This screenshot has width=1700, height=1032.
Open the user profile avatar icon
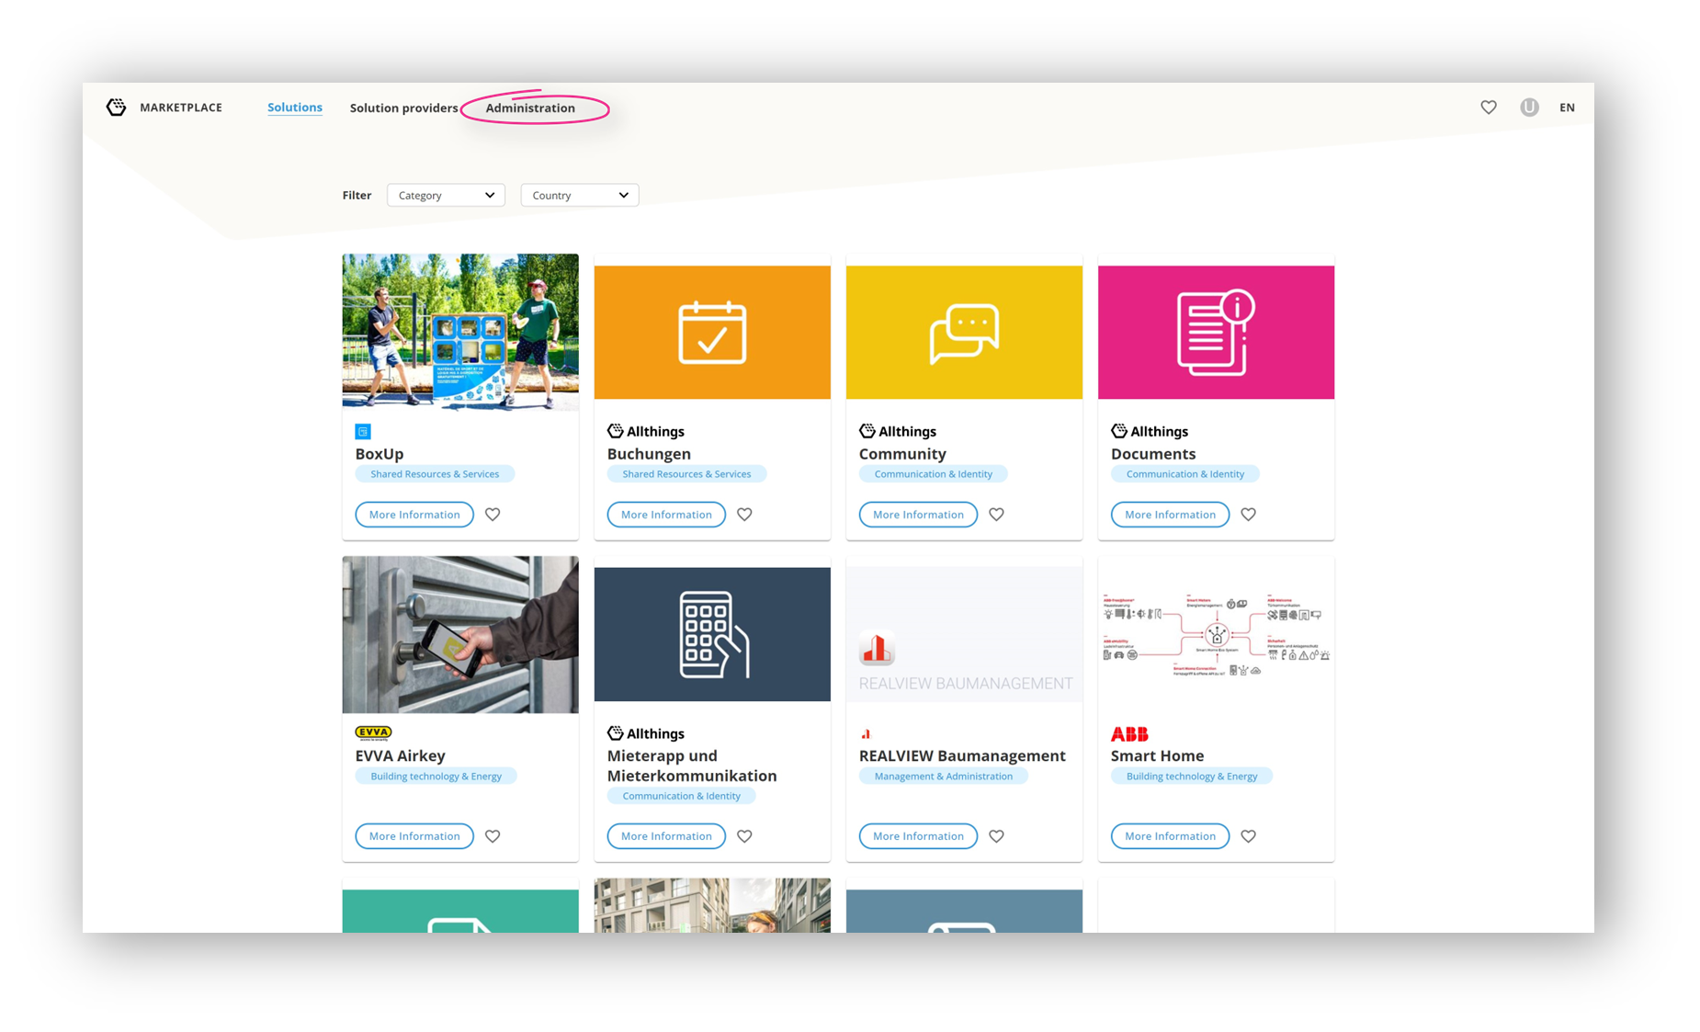point(1529,108)
